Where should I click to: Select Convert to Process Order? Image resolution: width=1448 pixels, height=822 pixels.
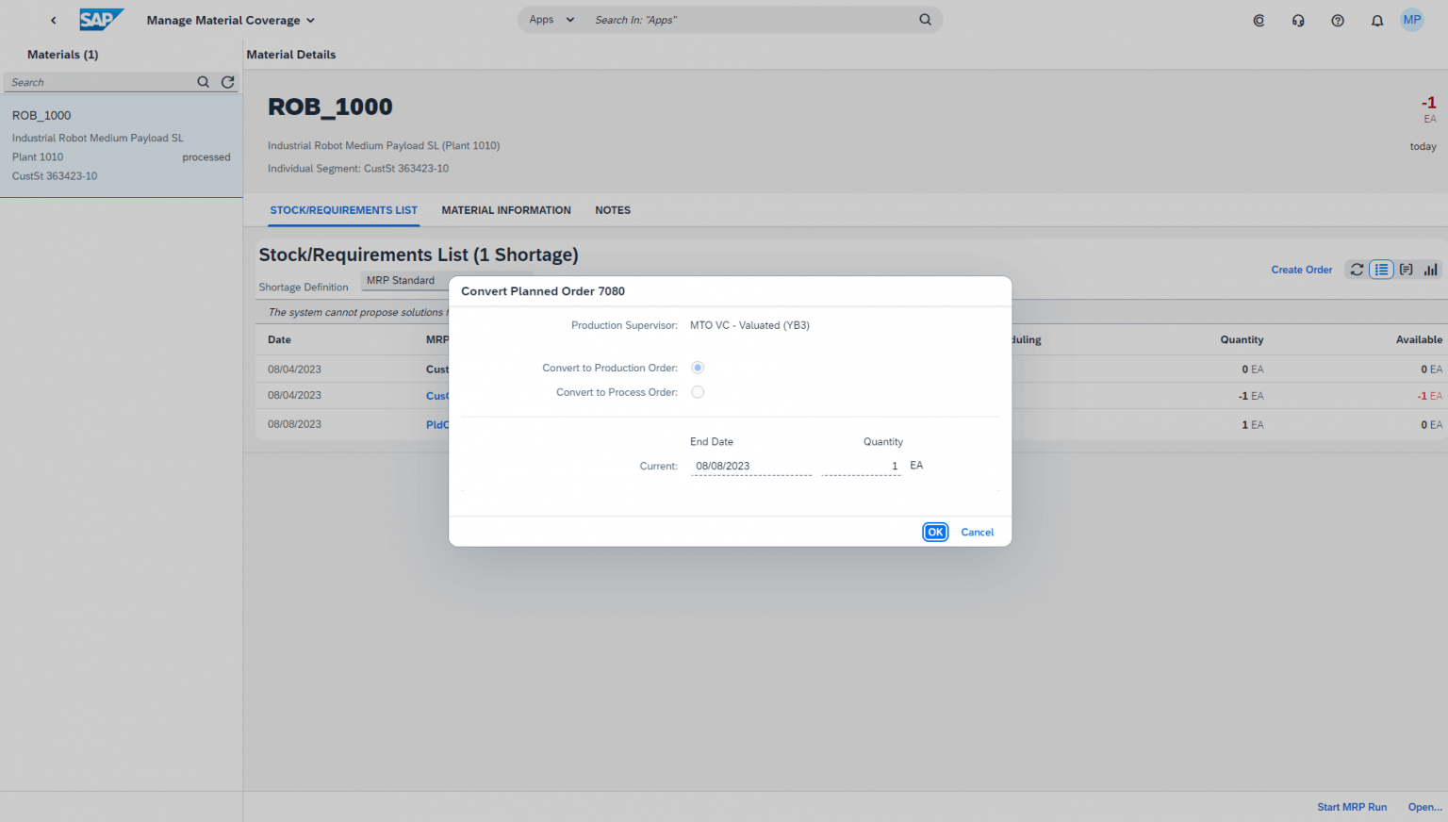click(698, 392)
